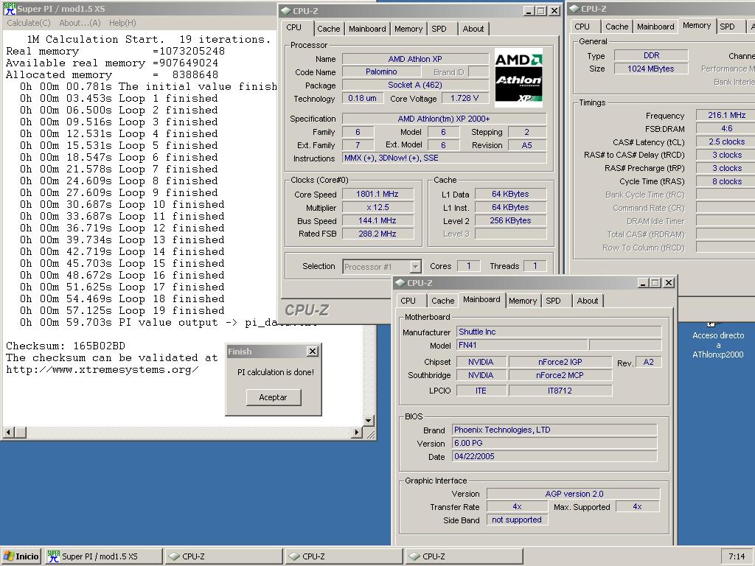Select Memory tab in Mainboard window
This screenshot has height=566, width=755.
523,301
